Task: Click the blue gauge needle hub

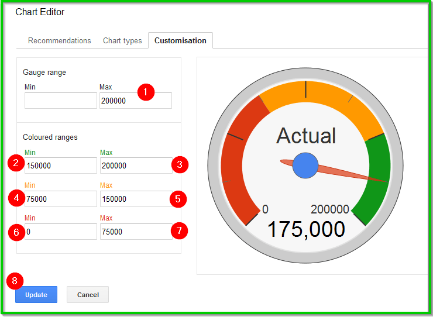Action: tap(305, 165)
